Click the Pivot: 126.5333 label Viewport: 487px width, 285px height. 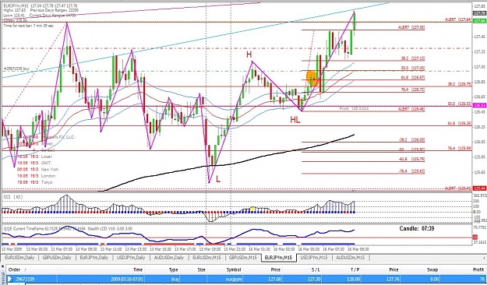point(354,109)
